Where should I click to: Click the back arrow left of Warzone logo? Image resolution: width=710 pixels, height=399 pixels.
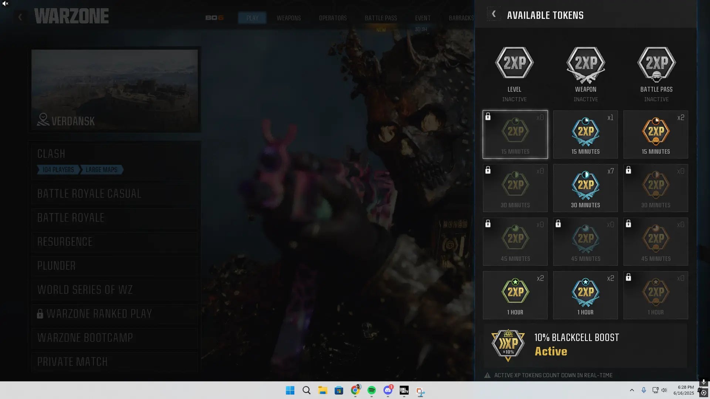(20, 17)
